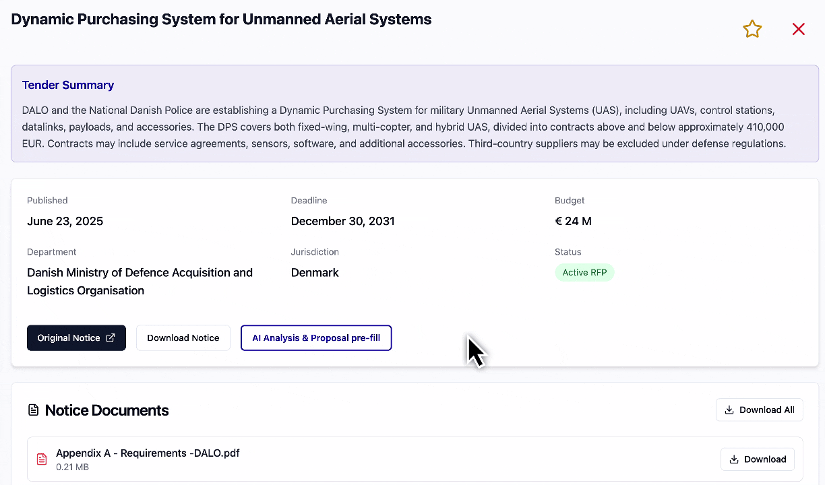This screenshot has height=485, width=825.
Task: Click the € 24 M budget value
Action: [573, 221]
